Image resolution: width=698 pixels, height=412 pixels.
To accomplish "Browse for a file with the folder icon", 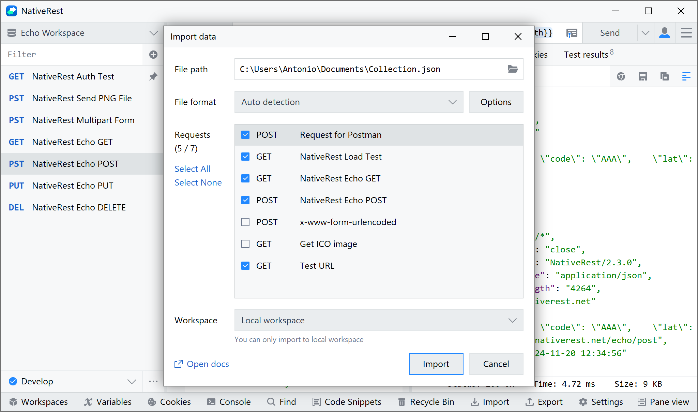I will [x=512, y=69].
